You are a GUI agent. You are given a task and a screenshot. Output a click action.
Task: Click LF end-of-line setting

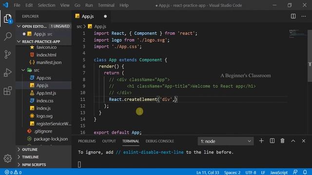pos(263,173)
